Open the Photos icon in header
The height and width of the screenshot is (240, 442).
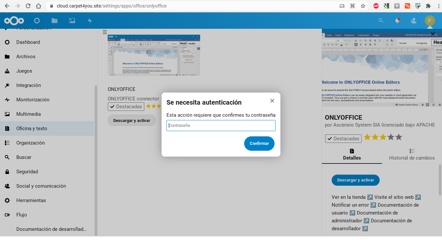[x=72, y=21]
